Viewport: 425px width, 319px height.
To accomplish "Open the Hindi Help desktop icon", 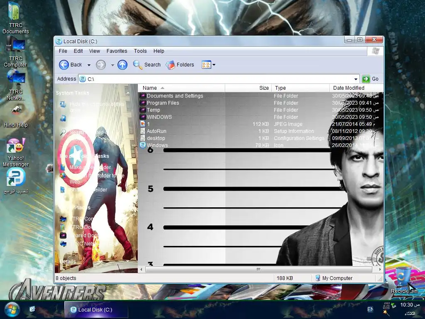I will tap(15, 117).
